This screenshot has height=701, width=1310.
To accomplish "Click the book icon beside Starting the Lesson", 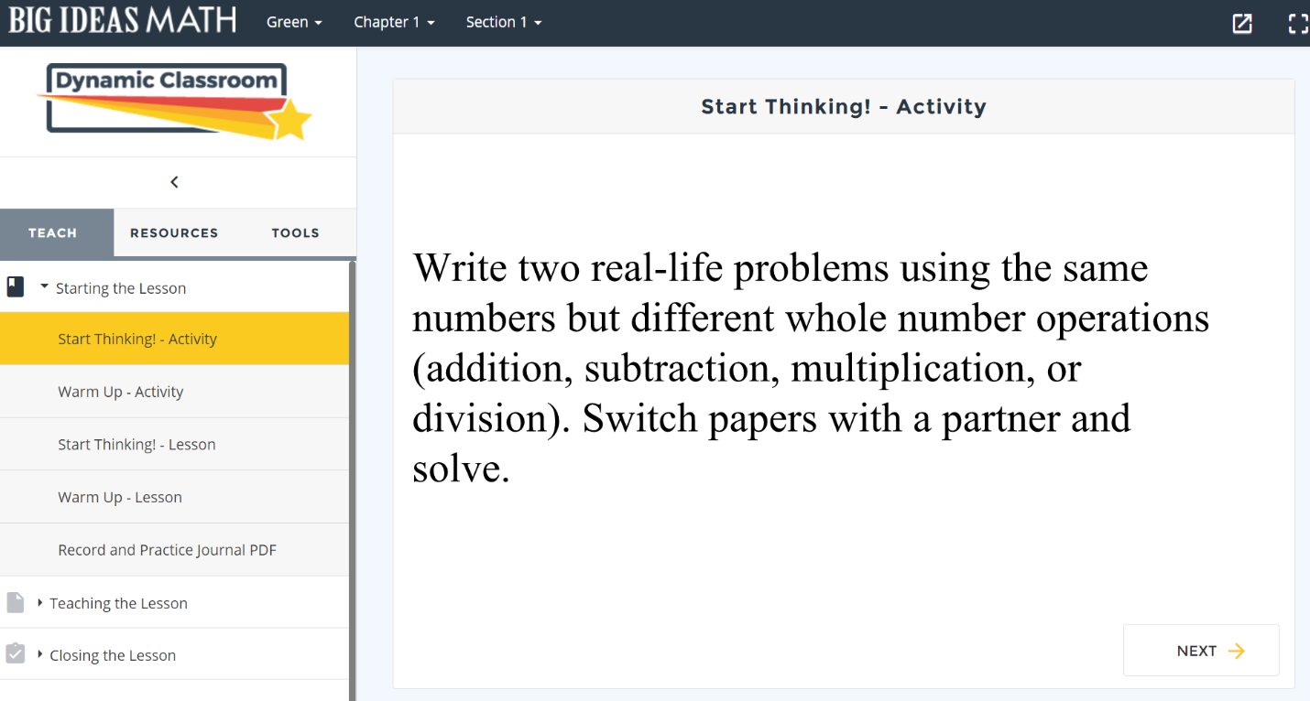I will (16, 287).
